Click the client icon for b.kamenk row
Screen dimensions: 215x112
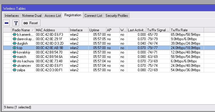15,34
